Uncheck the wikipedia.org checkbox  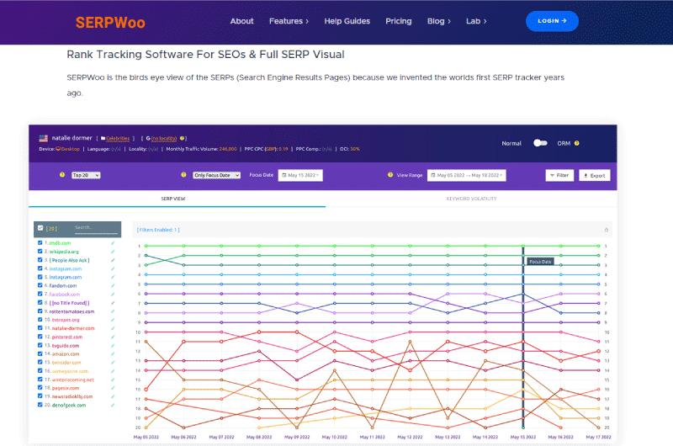[x=40, y=251]
